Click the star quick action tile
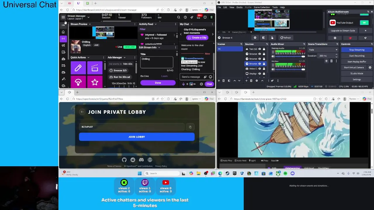The image size is (374, 210). click(95, 82)
